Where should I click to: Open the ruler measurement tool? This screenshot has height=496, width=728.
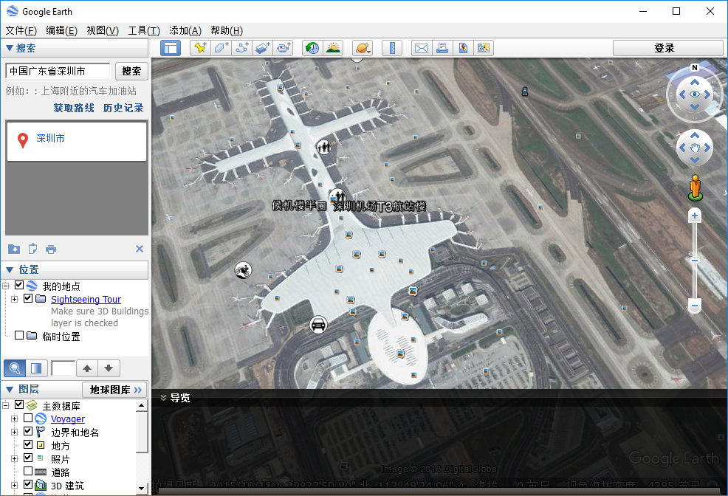pyautogui.click(x=392, y=48)
